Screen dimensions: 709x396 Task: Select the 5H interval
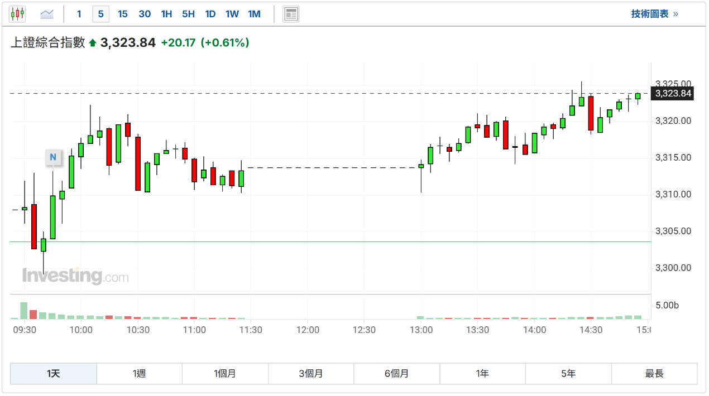coord(188,14)
